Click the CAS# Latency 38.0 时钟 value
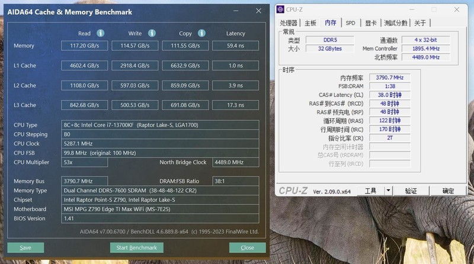 [390, 95]
